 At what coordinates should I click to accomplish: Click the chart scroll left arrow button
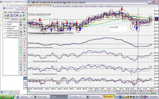coord(29,91)
